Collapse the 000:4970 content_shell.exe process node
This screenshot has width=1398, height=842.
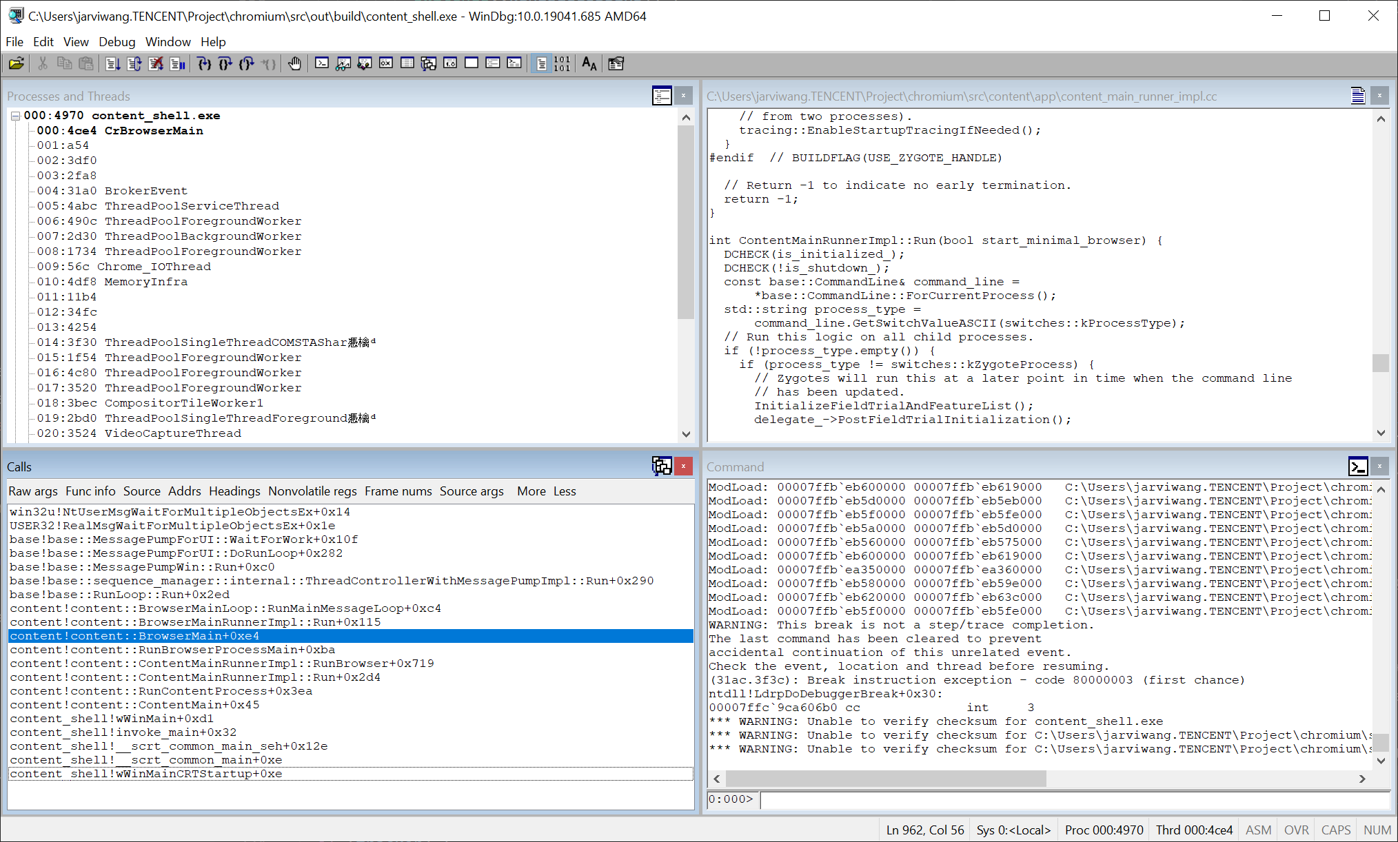click(15, 116)
